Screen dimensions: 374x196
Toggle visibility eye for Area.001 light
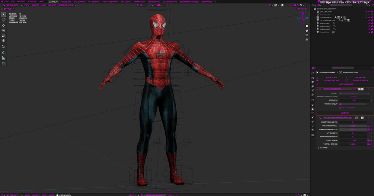click(370, 23)
